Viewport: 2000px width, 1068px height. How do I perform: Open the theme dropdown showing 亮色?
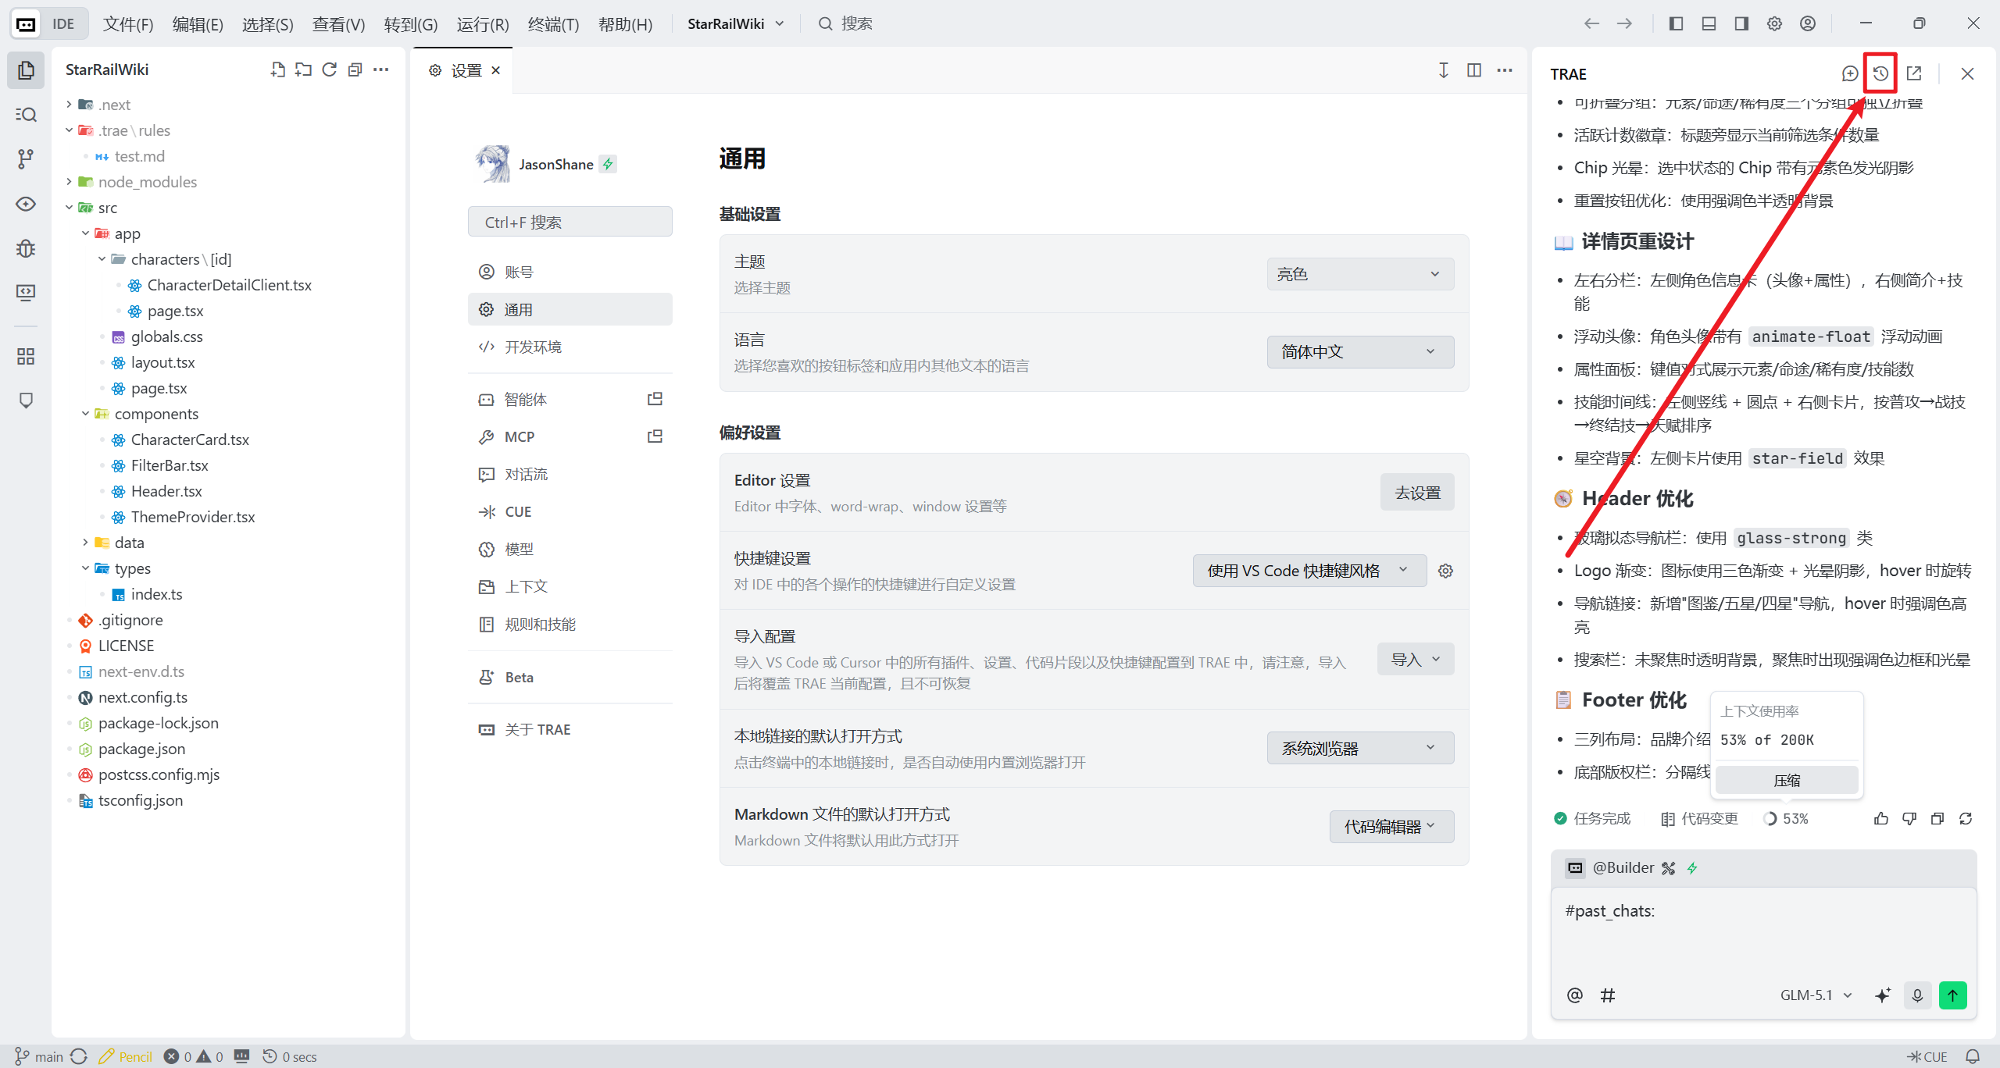[1360, 274]
